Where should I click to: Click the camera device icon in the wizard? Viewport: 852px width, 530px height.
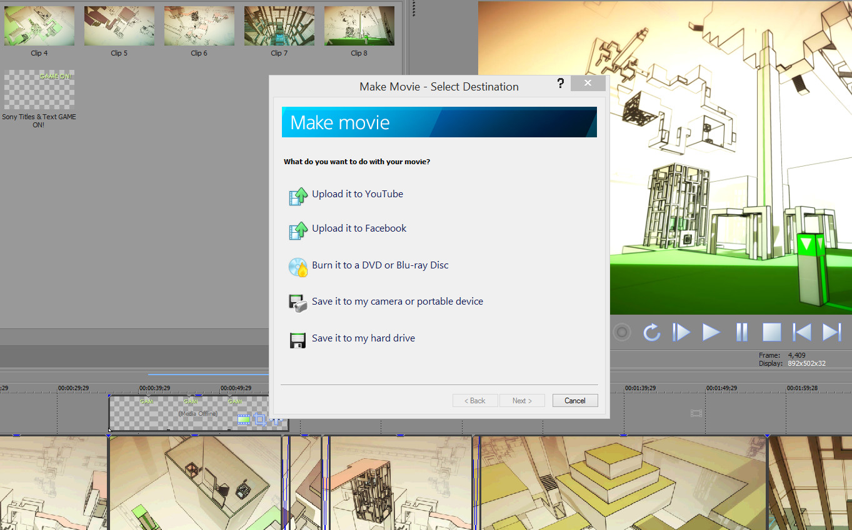click(x=298, y=303)
